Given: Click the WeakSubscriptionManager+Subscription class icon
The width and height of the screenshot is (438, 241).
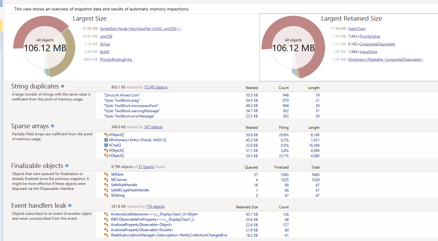Looking at the screenshot, I should tap(106, 235).
